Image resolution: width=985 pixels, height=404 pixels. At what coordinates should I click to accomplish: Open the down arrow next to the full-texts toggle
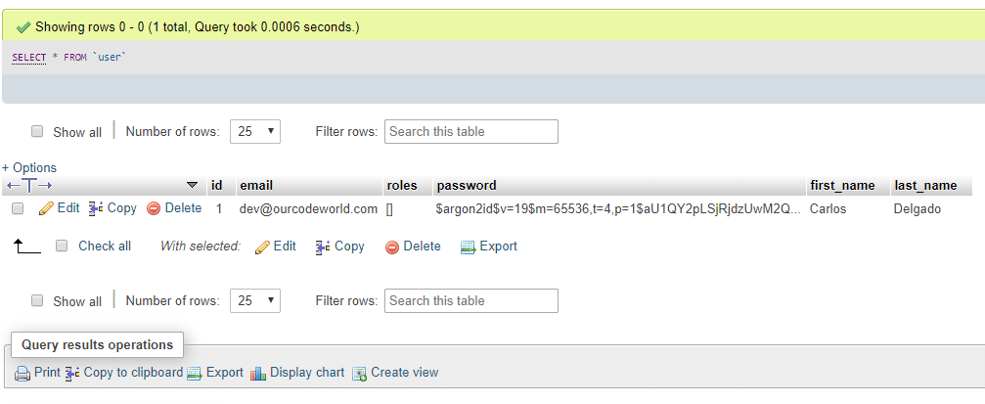[x=193, y=185]
